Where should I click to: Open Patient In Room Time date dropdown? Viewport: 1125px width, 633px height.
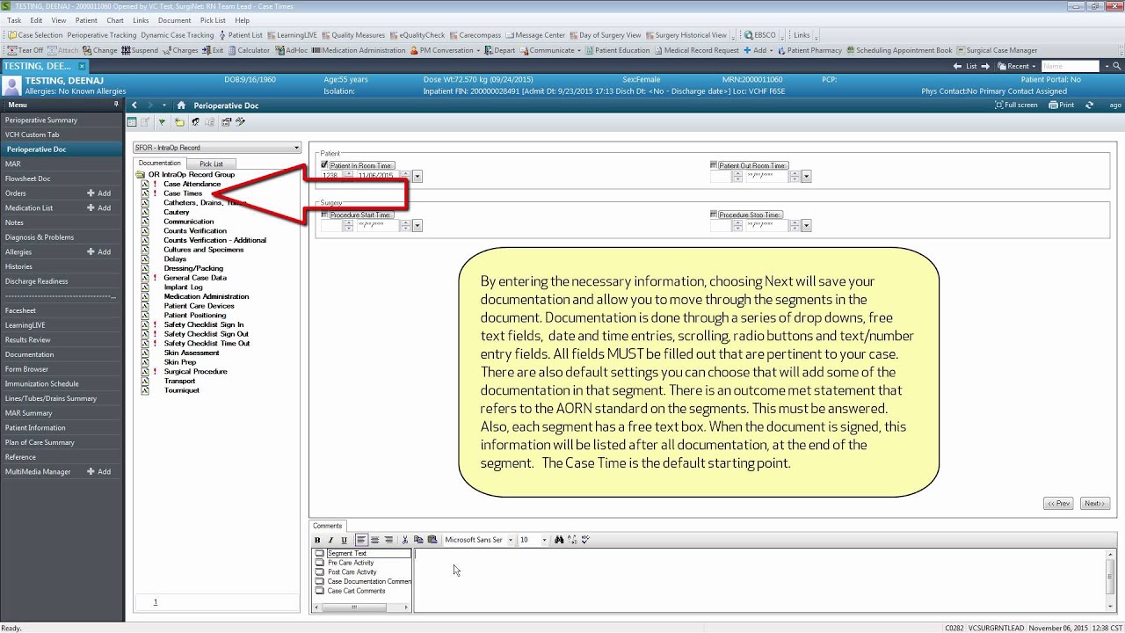417,176
